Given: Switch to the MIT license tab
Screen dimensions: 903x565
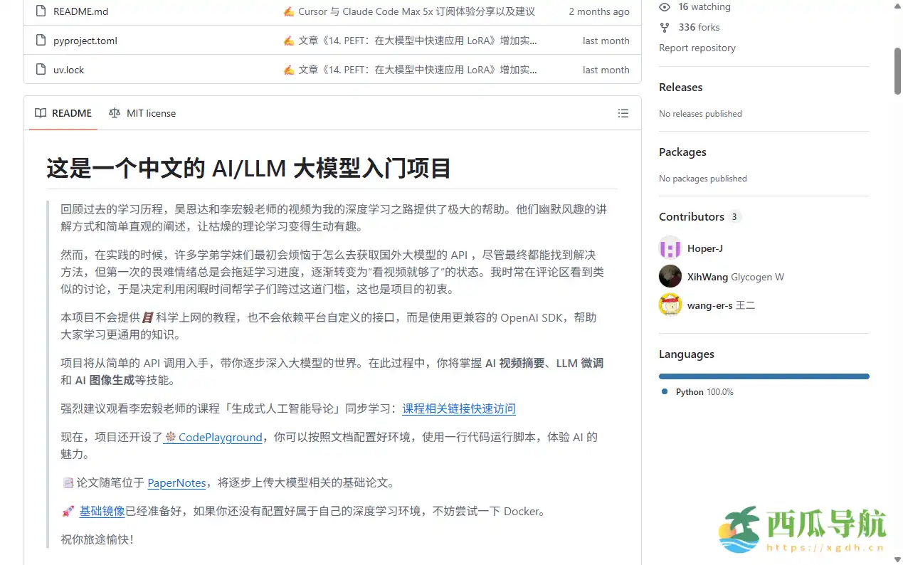Looking at the screenshot, I should click(150, 112).
